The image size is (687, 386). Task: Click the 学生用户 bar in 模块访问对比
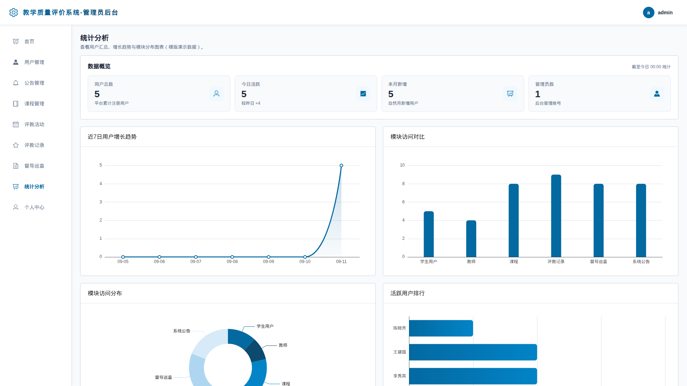(x=429, y=234)
